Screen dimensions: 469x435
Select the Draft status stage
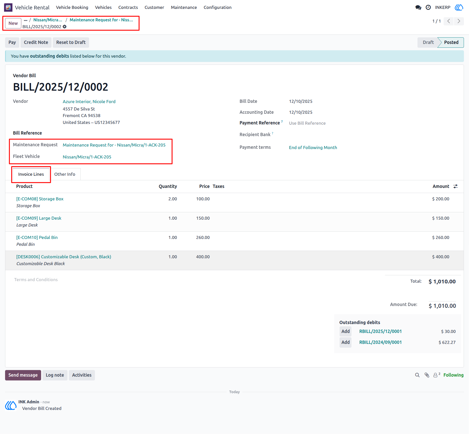pos(428,42)
